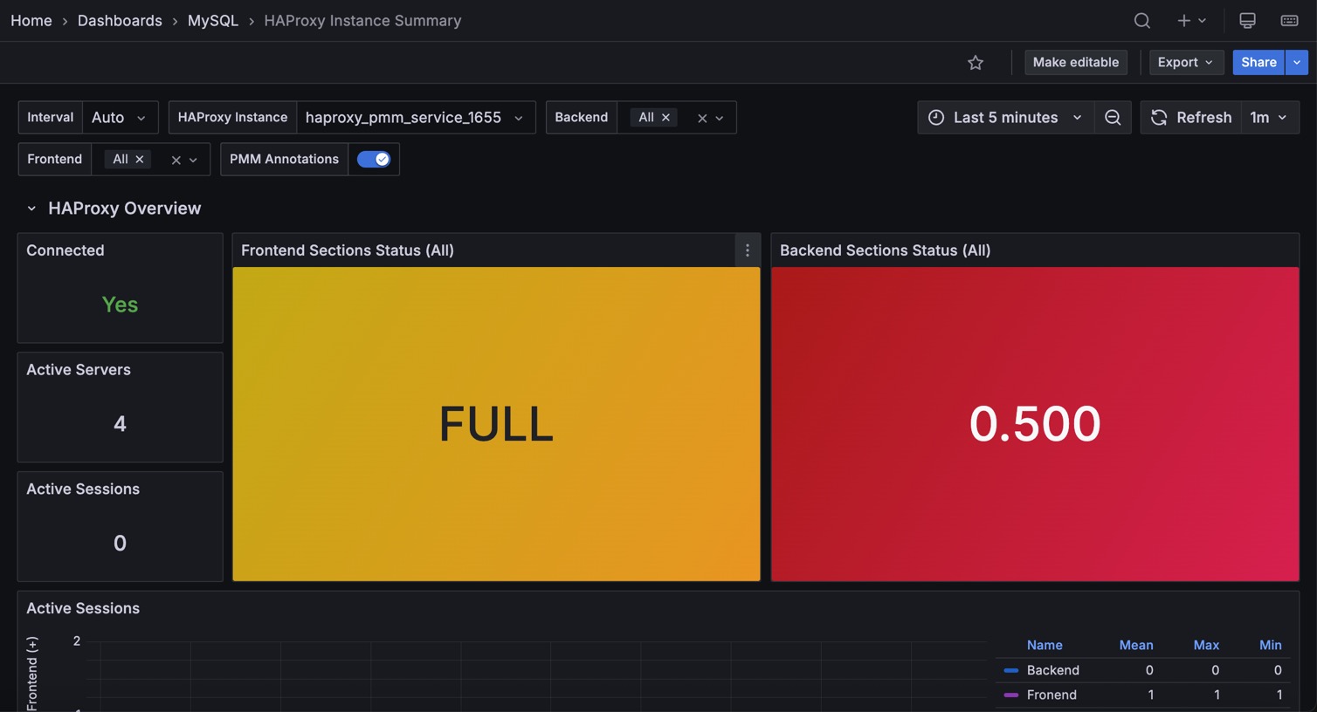Collapse the HAProxy Overview section
The image size is (1317, 712).
pyautogui.click(x=31, y=209)
